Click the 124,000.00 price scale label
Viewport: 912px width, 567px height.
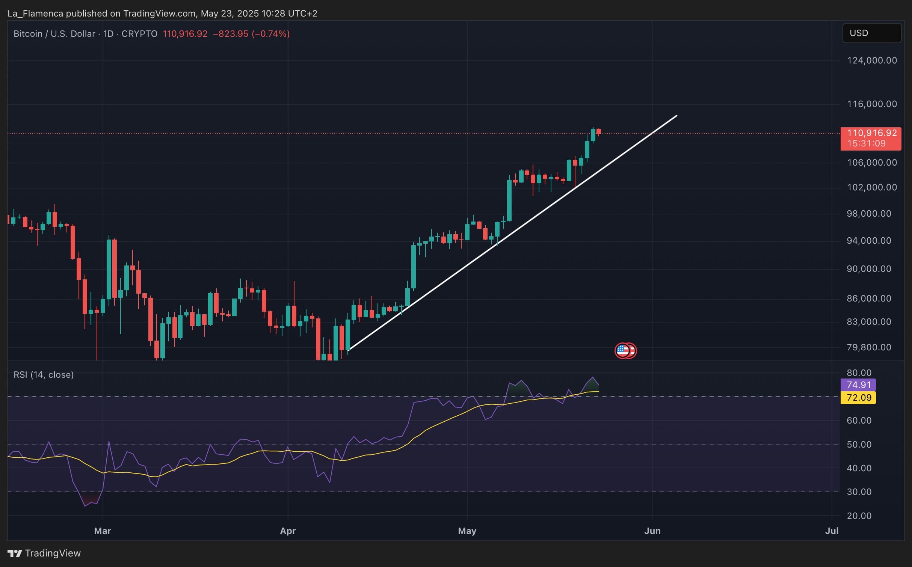tap(872, 60)
